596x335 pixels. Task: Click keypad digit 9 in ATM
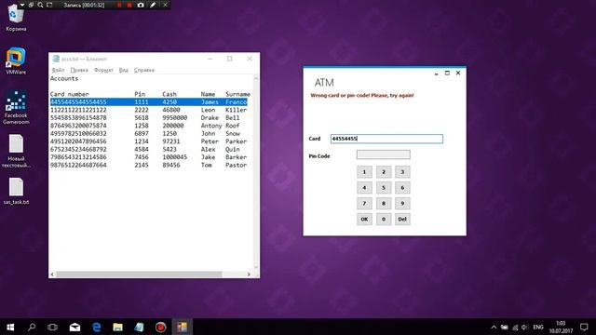click(402, 203)
